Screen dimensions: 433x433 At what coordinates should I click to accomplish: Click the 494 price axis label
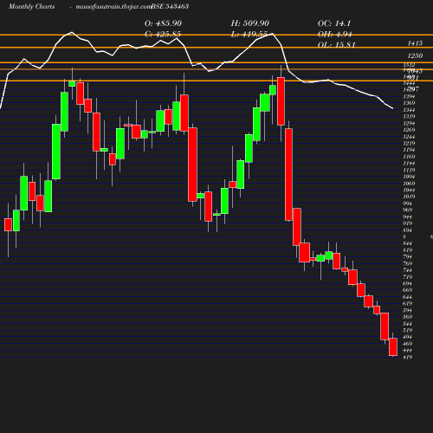click(407, 337)
